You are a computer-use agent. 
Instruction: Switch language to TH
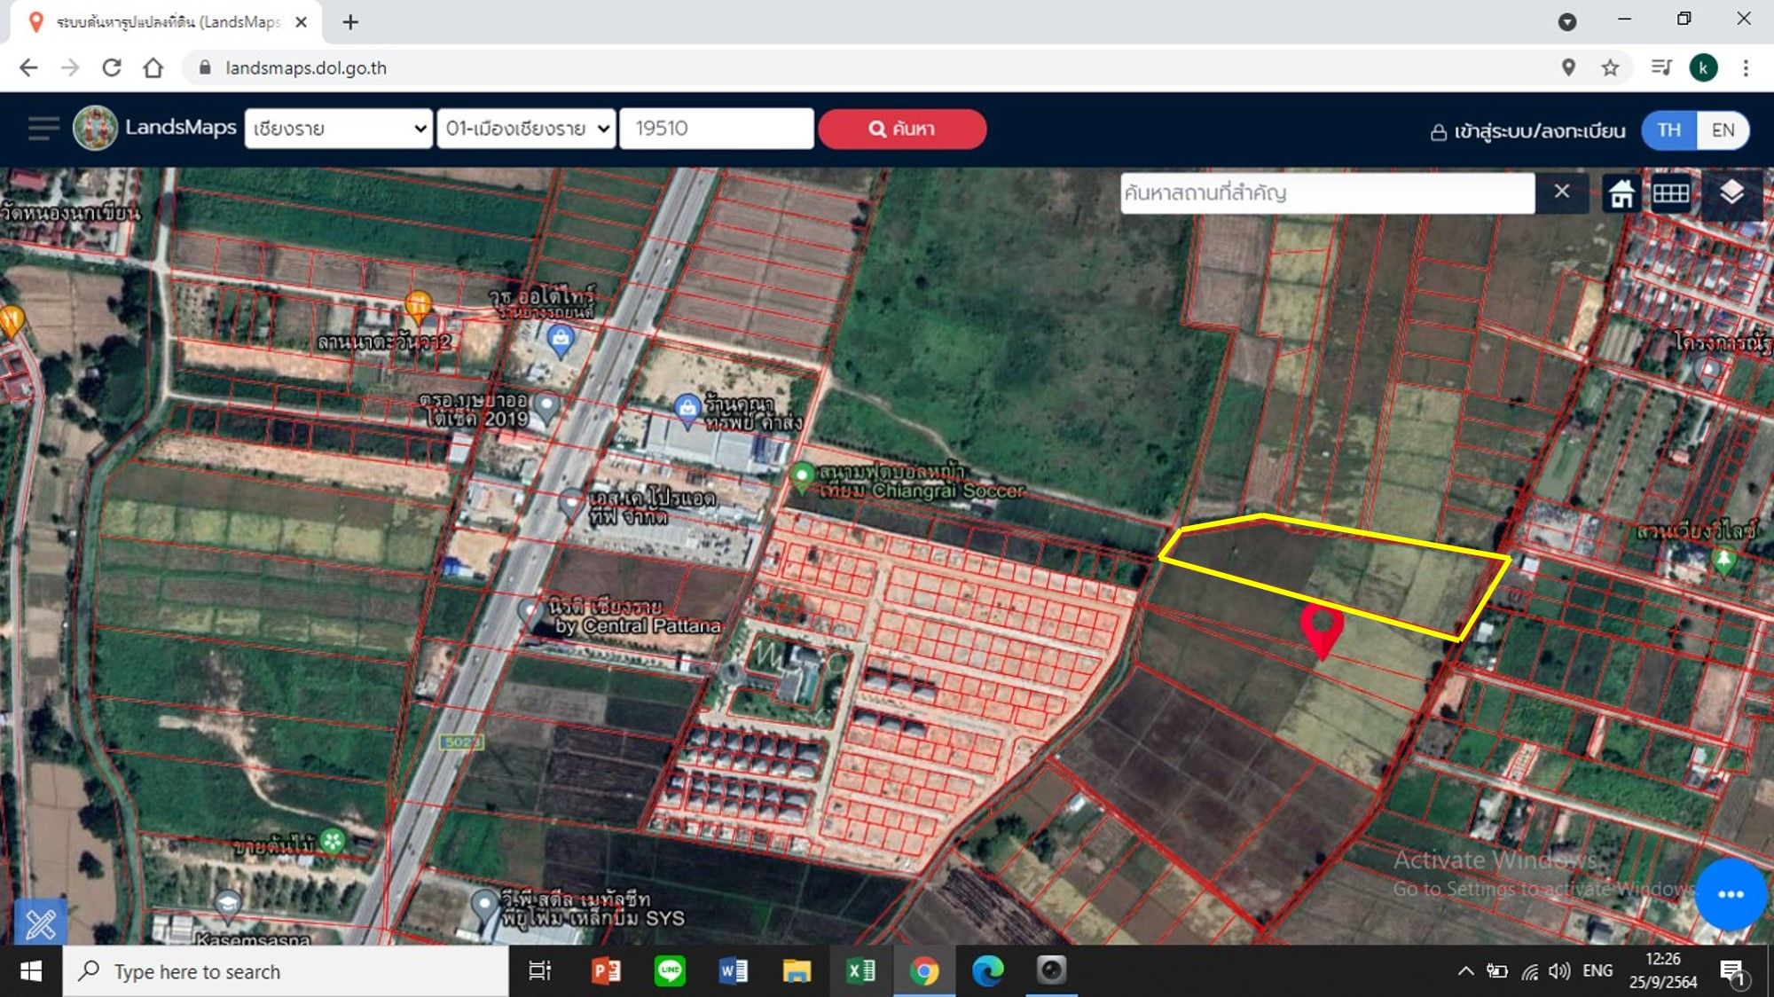coord(1668,130)
